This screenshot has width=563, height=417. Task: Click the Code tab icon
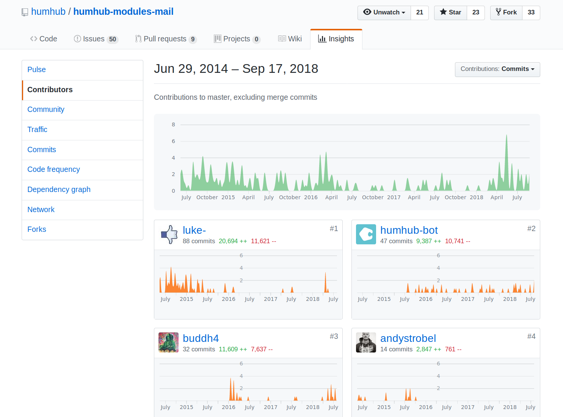33,39
